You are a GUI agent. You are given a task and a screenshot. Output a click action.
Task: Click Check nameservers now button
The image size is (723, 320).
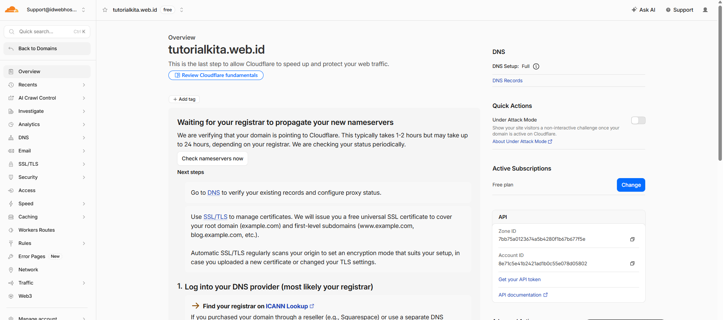tap(213, 158)
